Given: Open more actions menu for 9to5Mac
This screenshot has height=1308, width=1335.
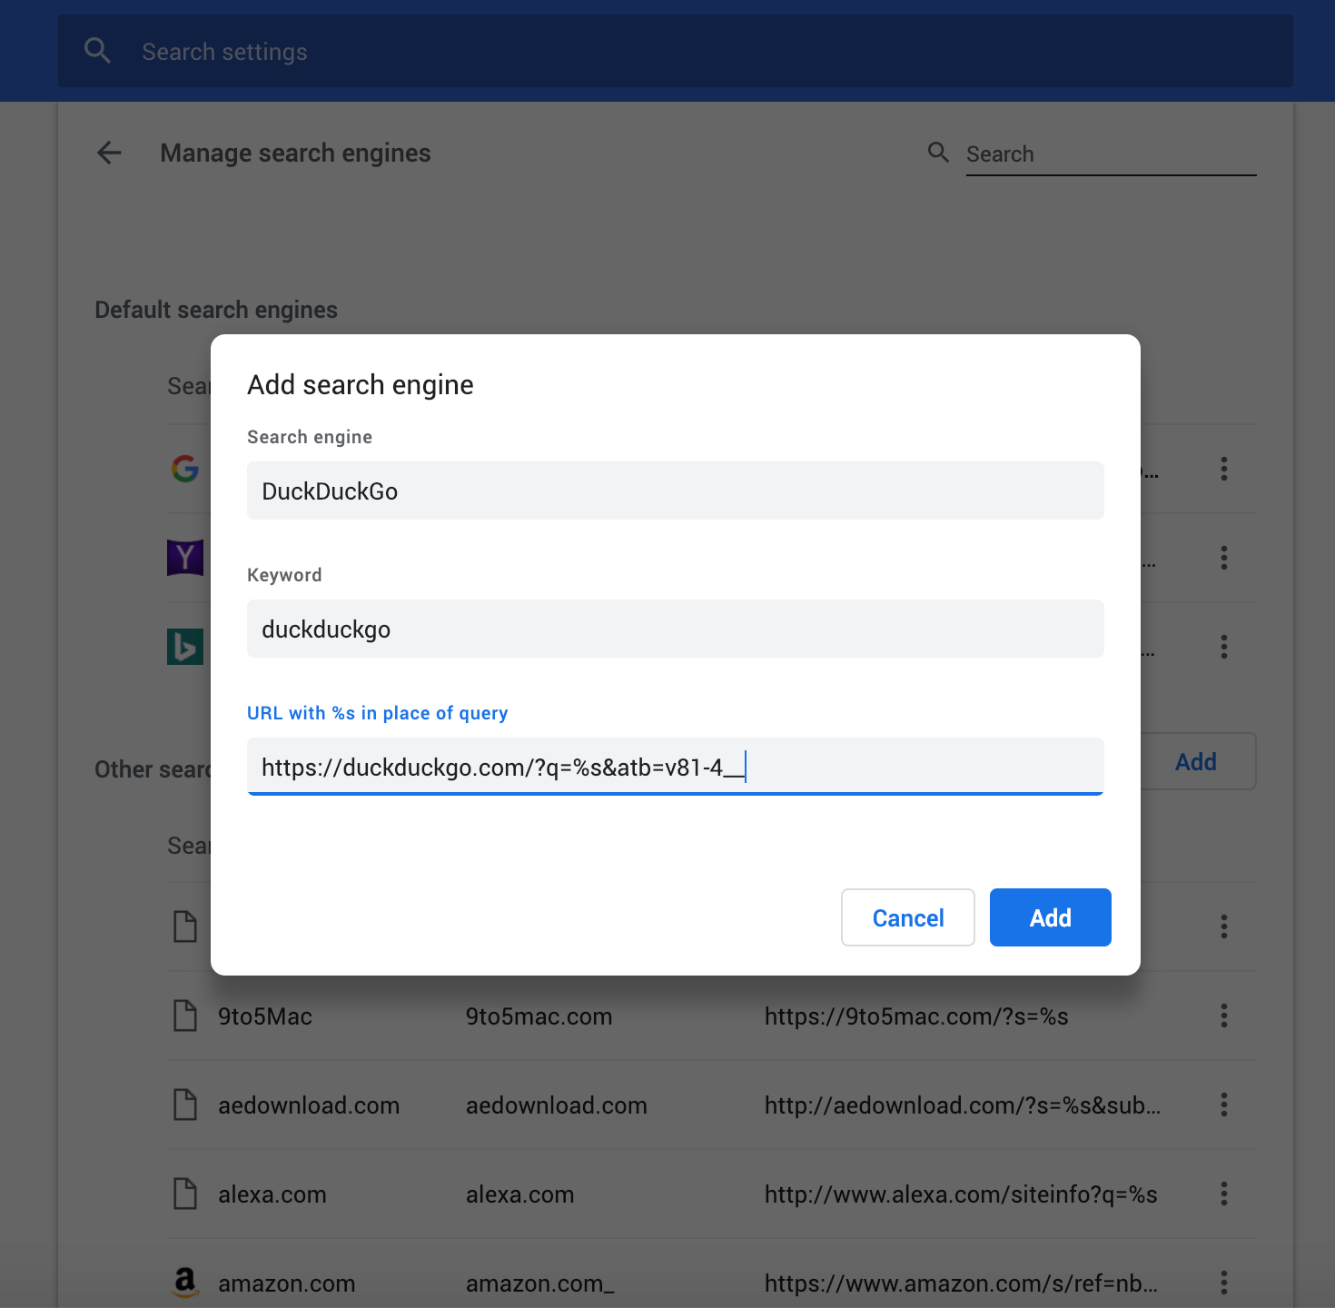Looking at the screenshot, I should [x=1224, y=1016].
